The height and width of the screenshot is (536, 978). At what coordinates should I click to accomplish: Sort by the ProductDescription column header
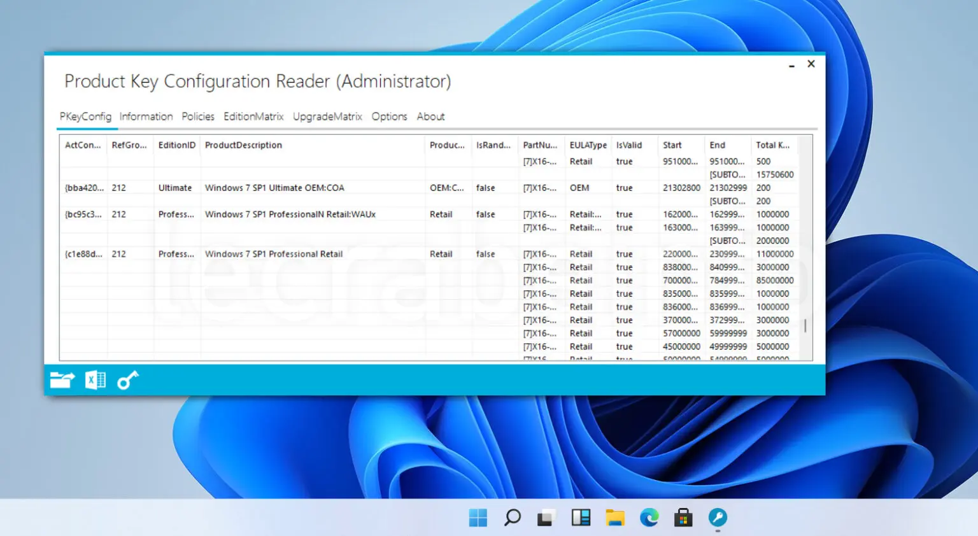click(243, 145)
